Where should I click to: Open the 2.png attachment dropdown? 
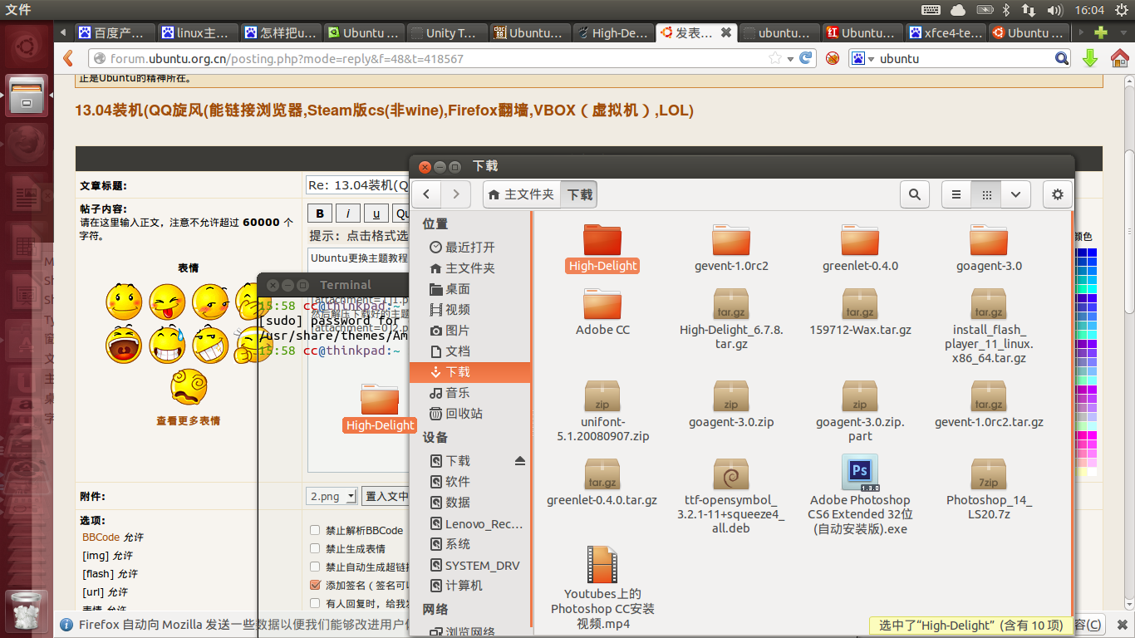point(332,496)
